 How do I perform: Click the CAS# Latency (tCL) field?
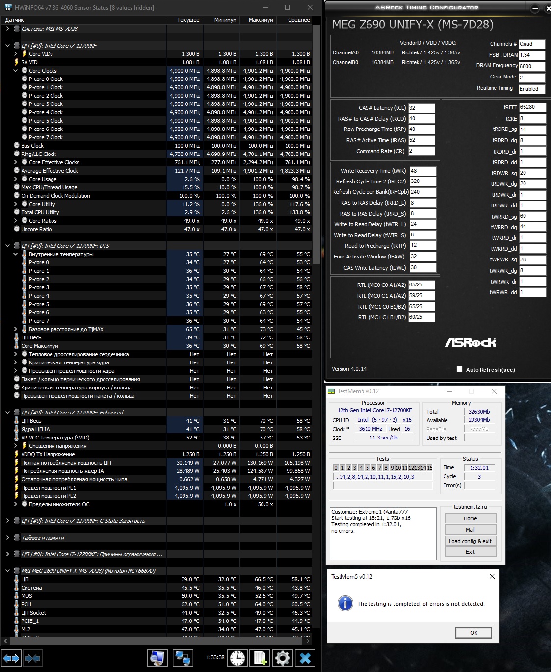click(x=421, y=108)
